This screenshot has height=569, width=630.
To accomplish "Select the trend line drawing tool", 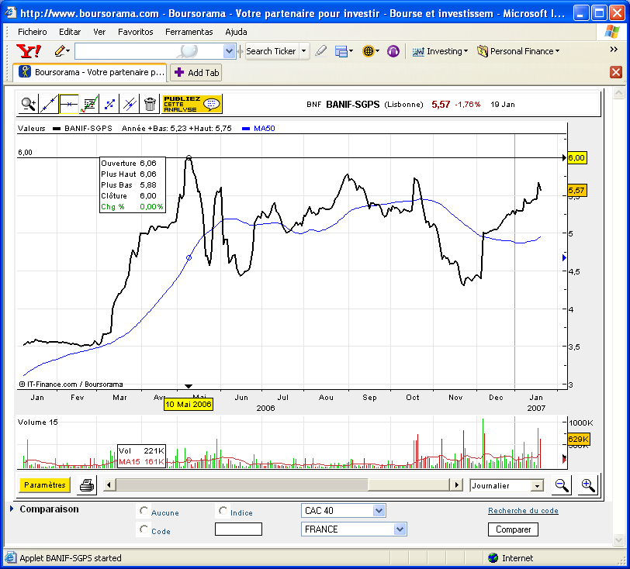I will pyautogui.click(x=49, y=104).
